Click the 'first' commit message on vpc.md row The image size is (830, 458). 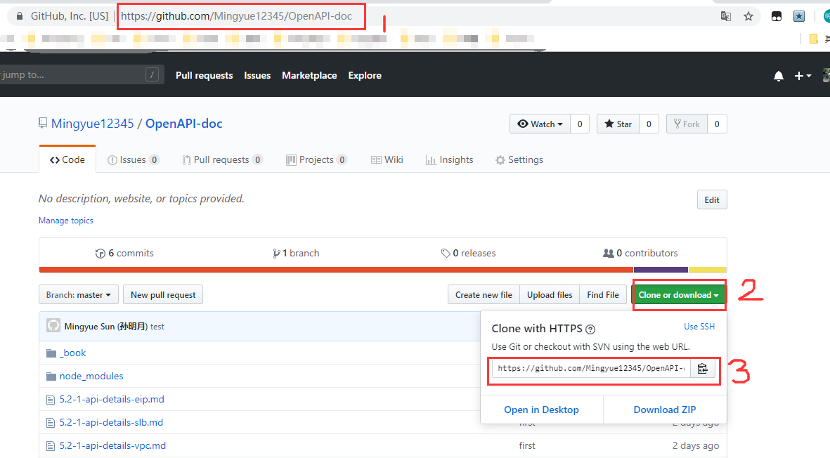coord(526,446)
